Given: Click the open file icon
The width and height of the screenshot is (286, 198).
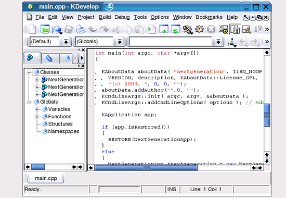Looking at the screenshot, I should tap(57, 29).
